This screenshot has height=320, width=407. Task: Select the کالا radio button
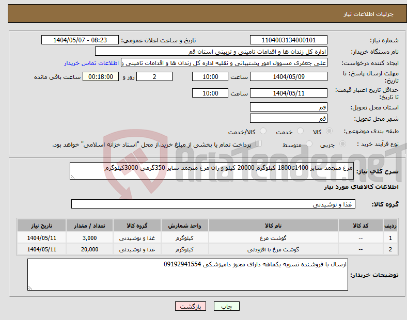(329, 131)
